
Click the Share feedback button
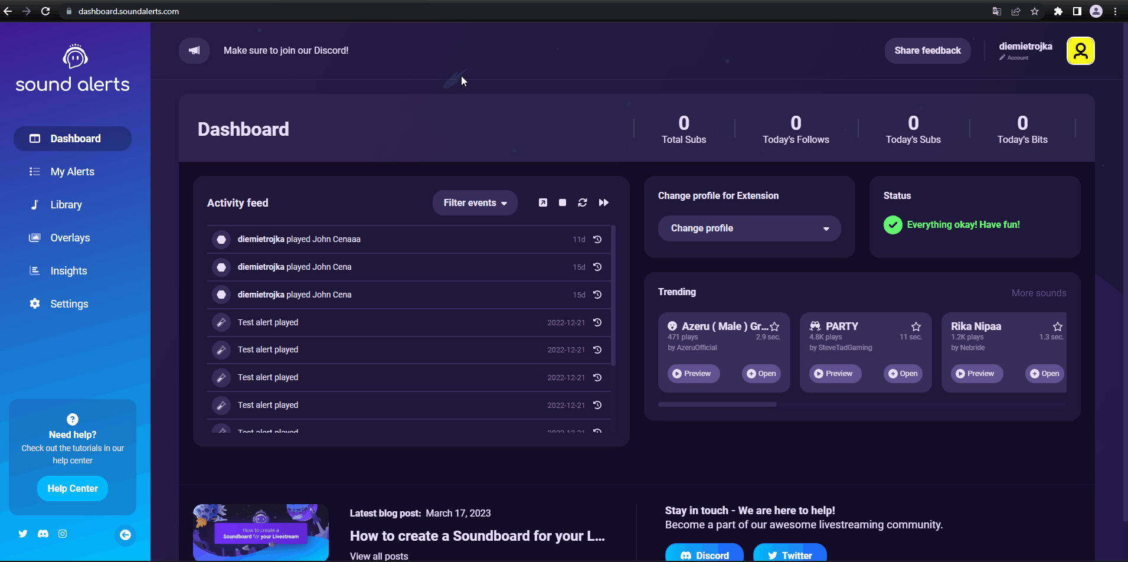[927, 51]
